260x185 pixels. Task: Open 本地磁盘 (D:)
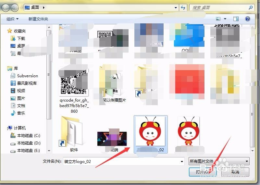tap(29, 143)
